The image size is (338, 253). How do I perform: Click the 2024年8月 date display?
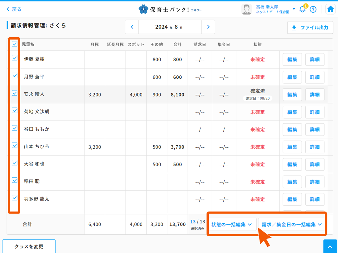coord(169,27)
